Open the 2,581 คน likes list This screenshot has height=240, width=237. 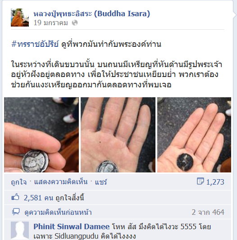[x=54, y=198]
